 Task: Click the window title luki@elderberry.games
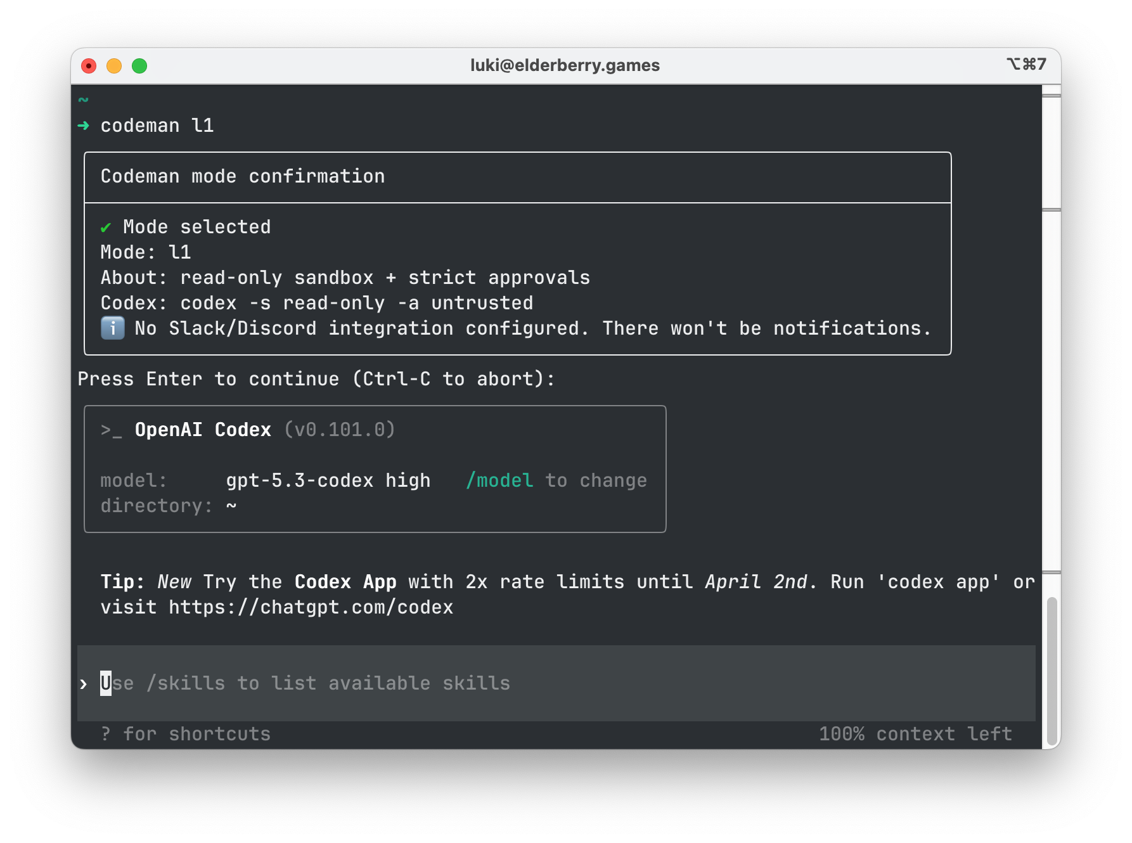coord(565,65)
